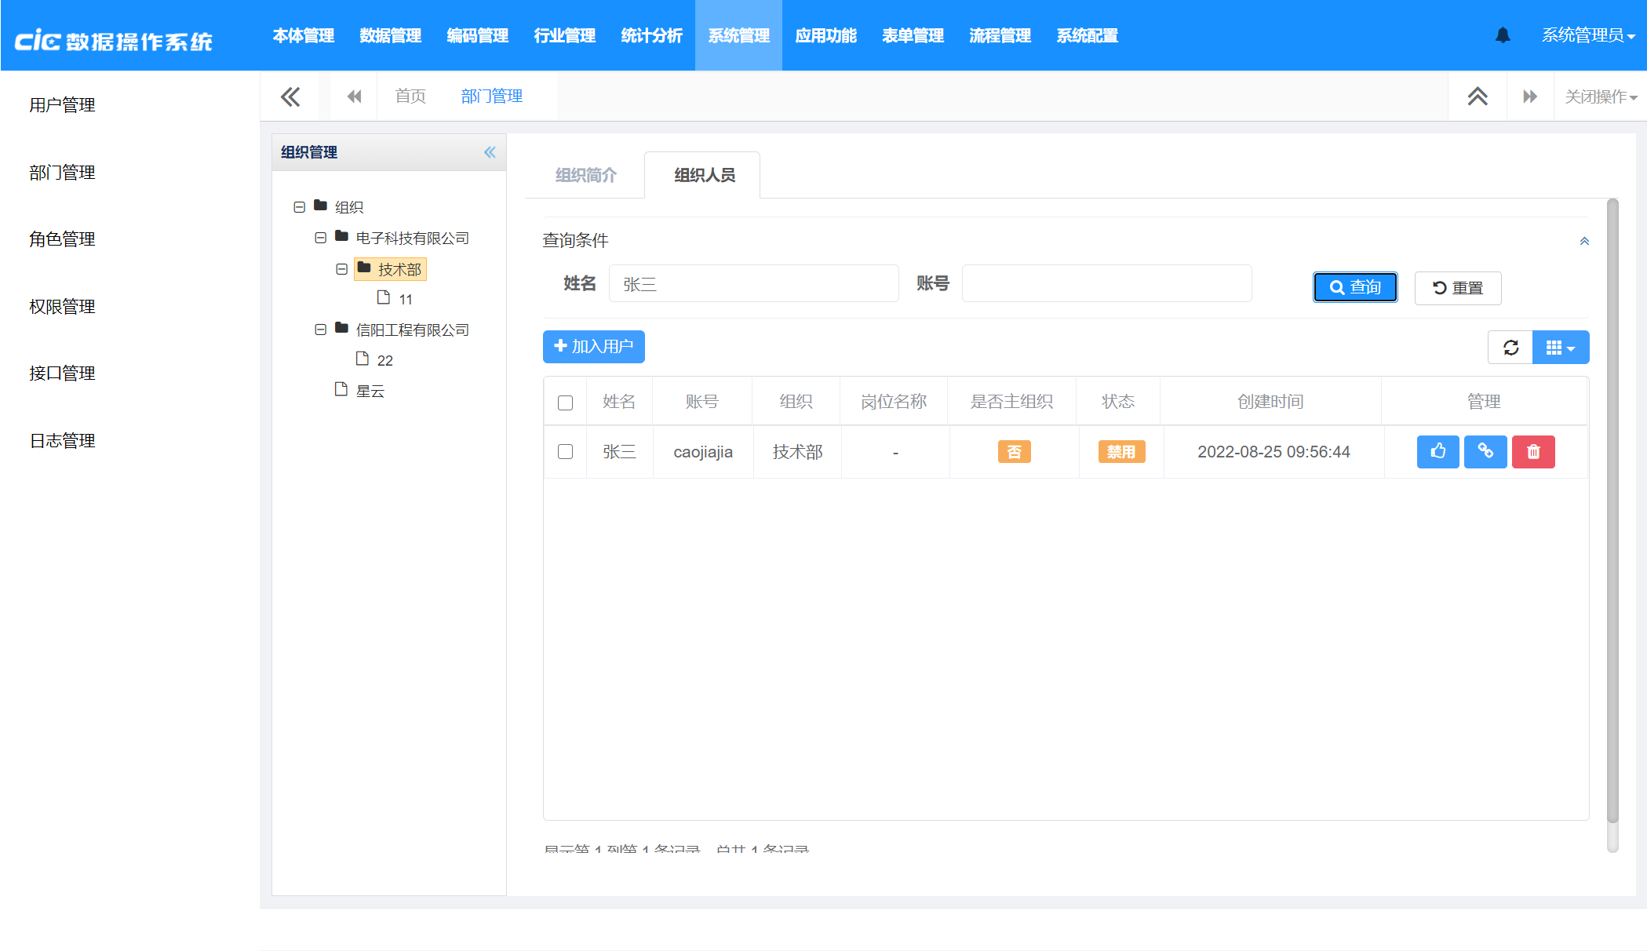The width and height of the screenshot is (1647, 951).
Task: Collapse the 组织管理 panel arrow icon
Action: click(x=490, y=152)
